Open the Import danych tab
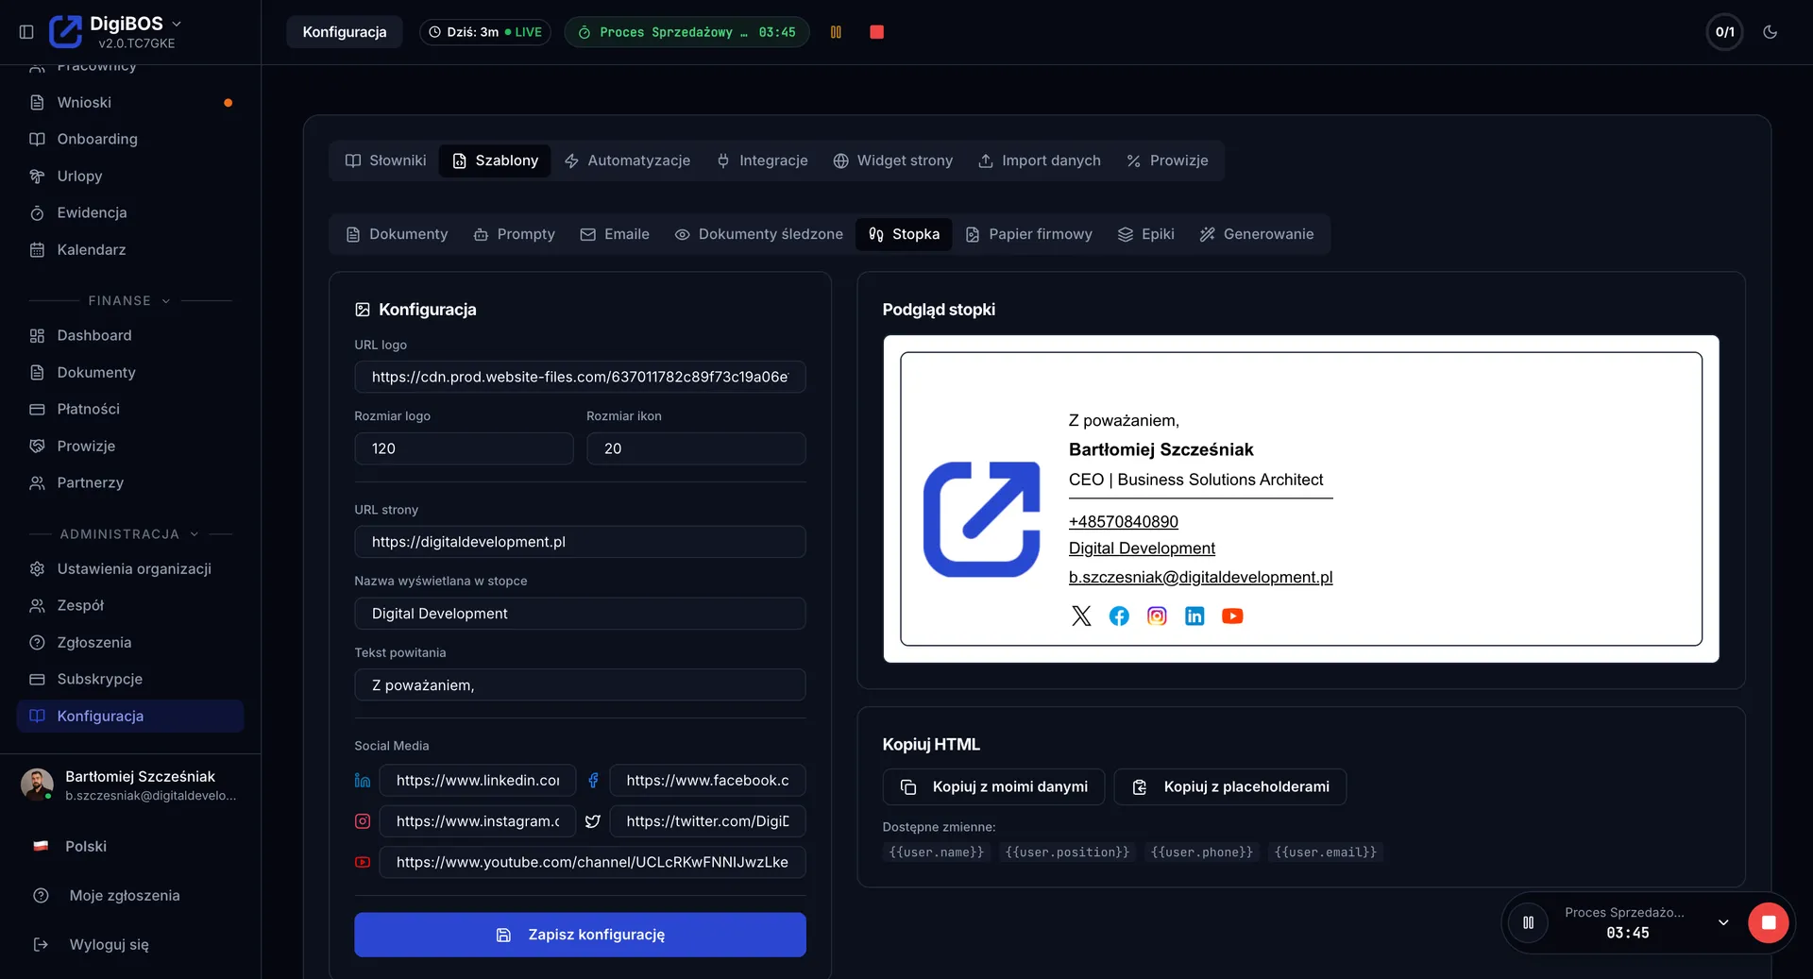Image resolution: width=1813 pixels, height=979 pixels. [x=1040, y=160]
